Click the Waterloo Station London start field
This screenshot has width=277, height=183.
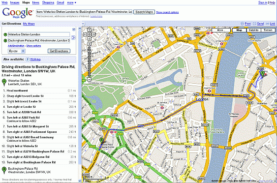click(39, 34)
